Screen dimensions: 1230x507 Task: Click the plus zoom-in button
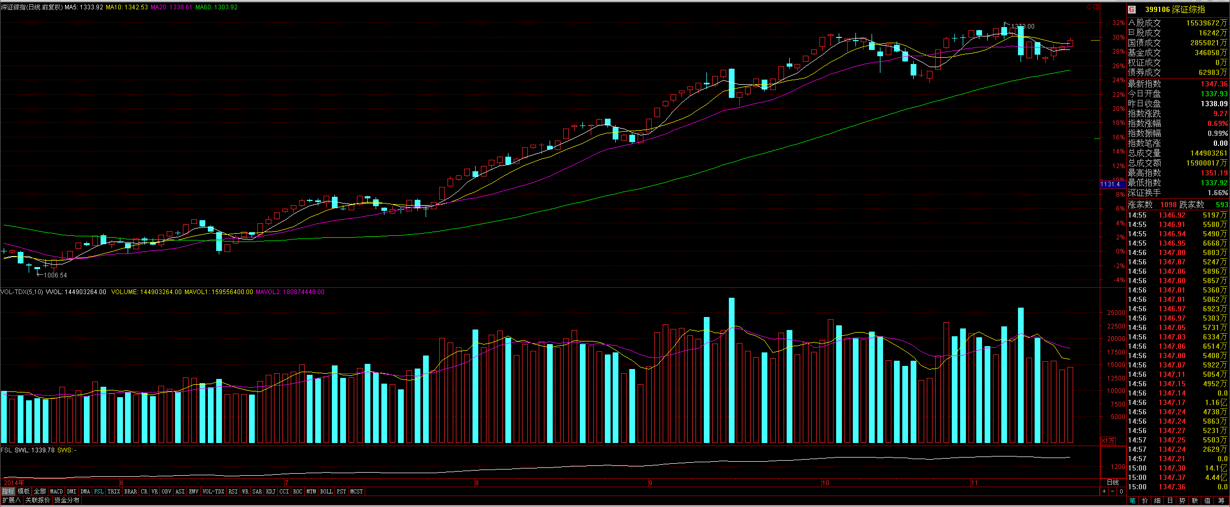(1104, 491)
